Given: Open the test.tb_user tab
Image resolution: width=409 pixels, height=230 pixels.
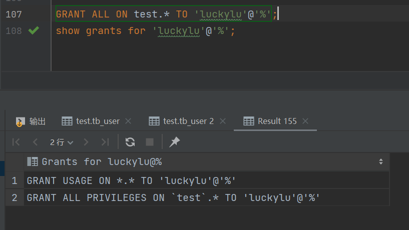Looking at the screenshot, I should (93, 121).
